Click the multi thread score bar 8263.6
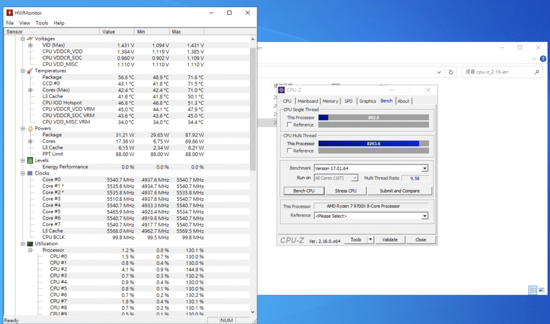550x324 pixels. pyautogui.click(x=374, y=143)
